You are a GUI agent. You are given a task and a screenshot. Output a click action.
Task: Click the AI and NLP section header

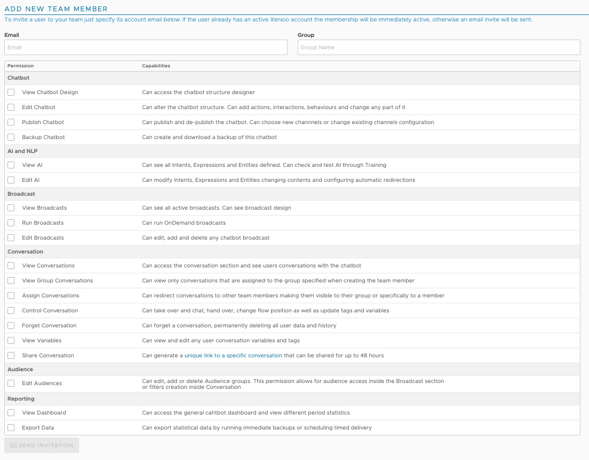click(x=292, y=151)
